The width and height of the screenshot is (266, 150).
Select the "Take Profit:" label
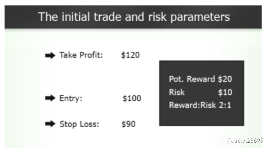pos(81,55)
